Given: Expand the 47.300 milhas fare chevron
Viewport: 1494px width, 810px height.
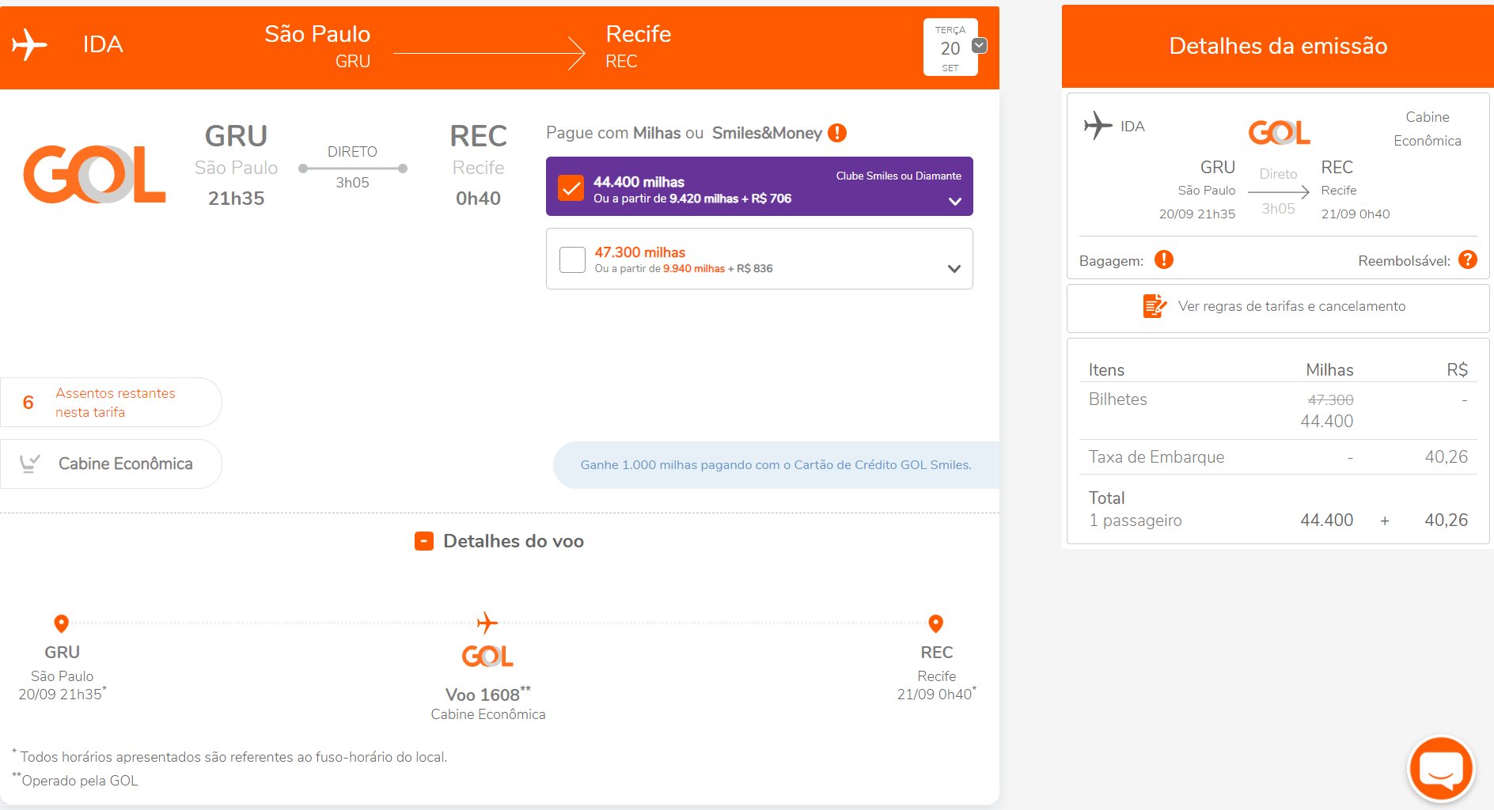Looking at the screenshot, I should [x=954, y=269].
